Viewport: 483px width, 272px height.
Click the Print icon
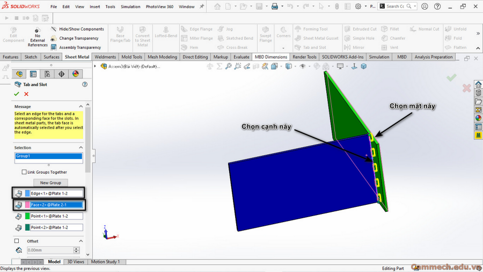pyautogui.click(x=275, y=6)
